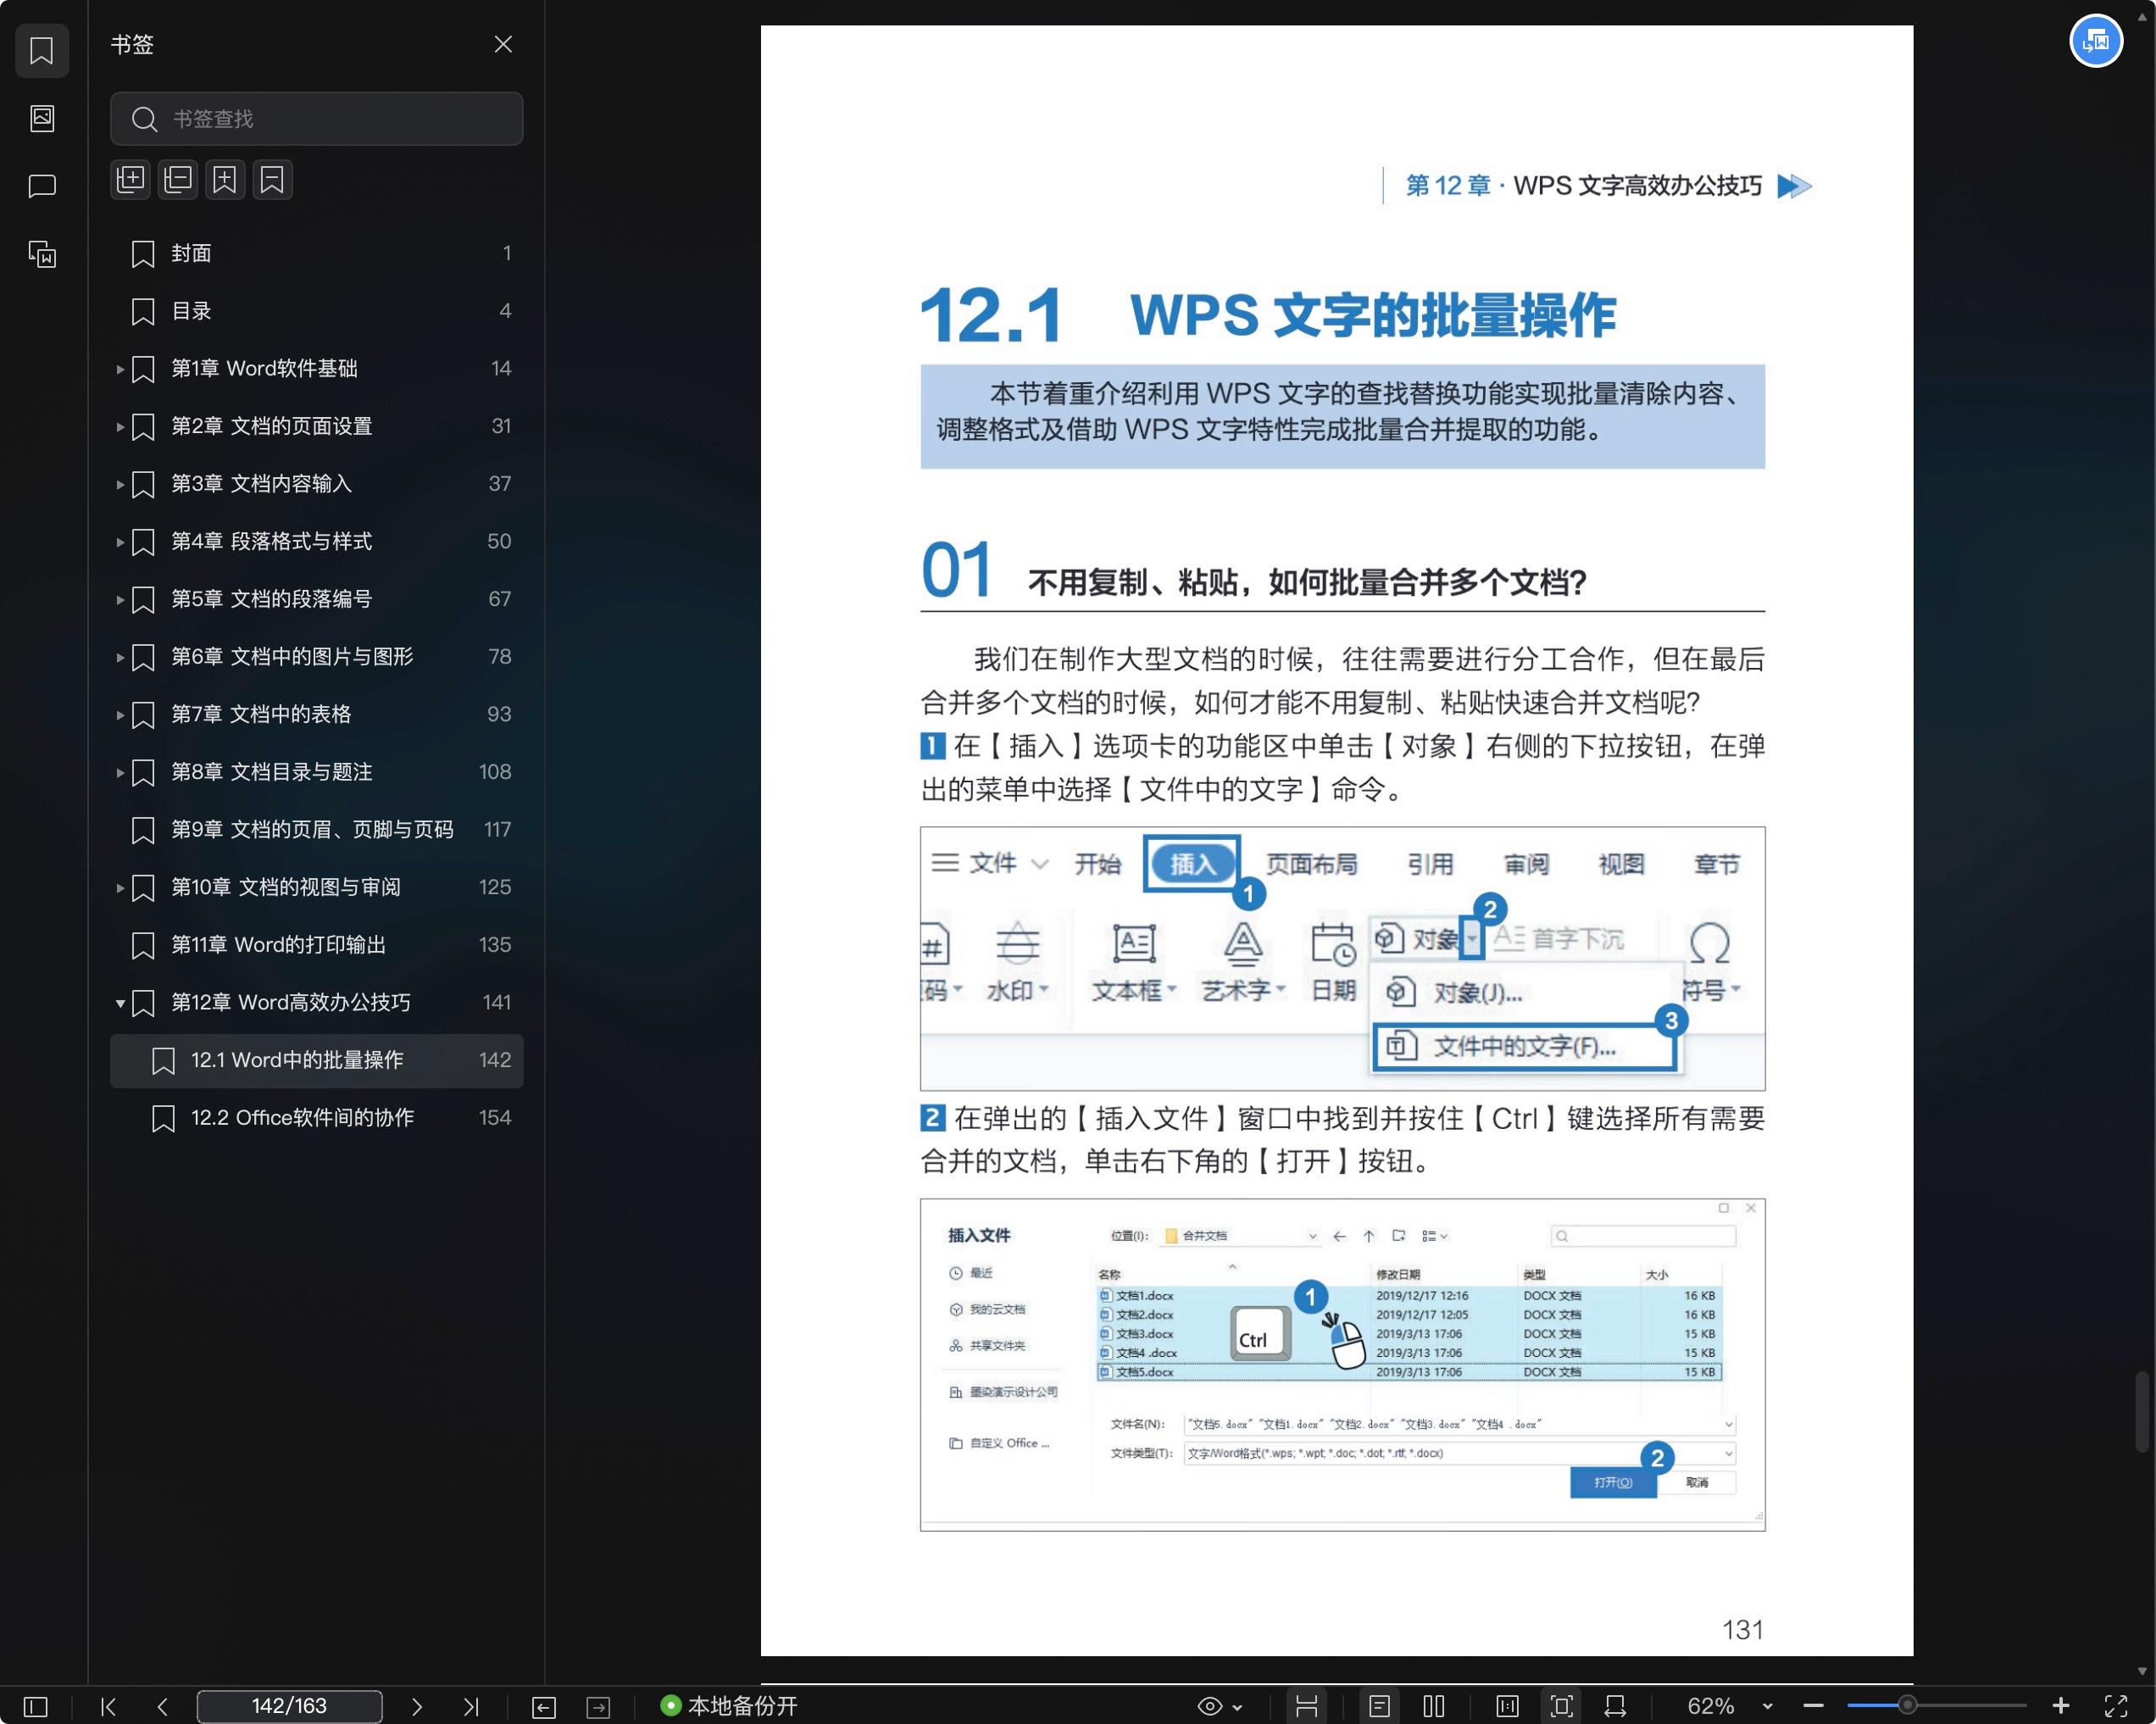2156x1724 pixels.
Task: Open the thumbnails sidebar panel icon
Action: click(x=42, y=118)
